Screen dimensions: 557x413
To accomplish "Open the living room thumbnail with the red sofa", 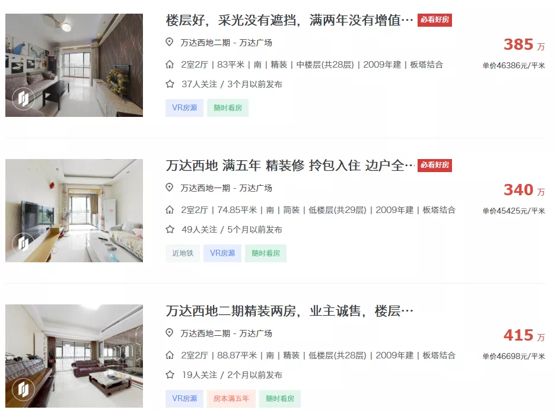I will (74, 356).
